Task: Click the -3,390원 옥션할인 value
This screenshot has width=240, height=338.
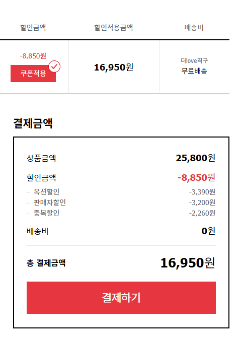Action: (x=202, y=192)
